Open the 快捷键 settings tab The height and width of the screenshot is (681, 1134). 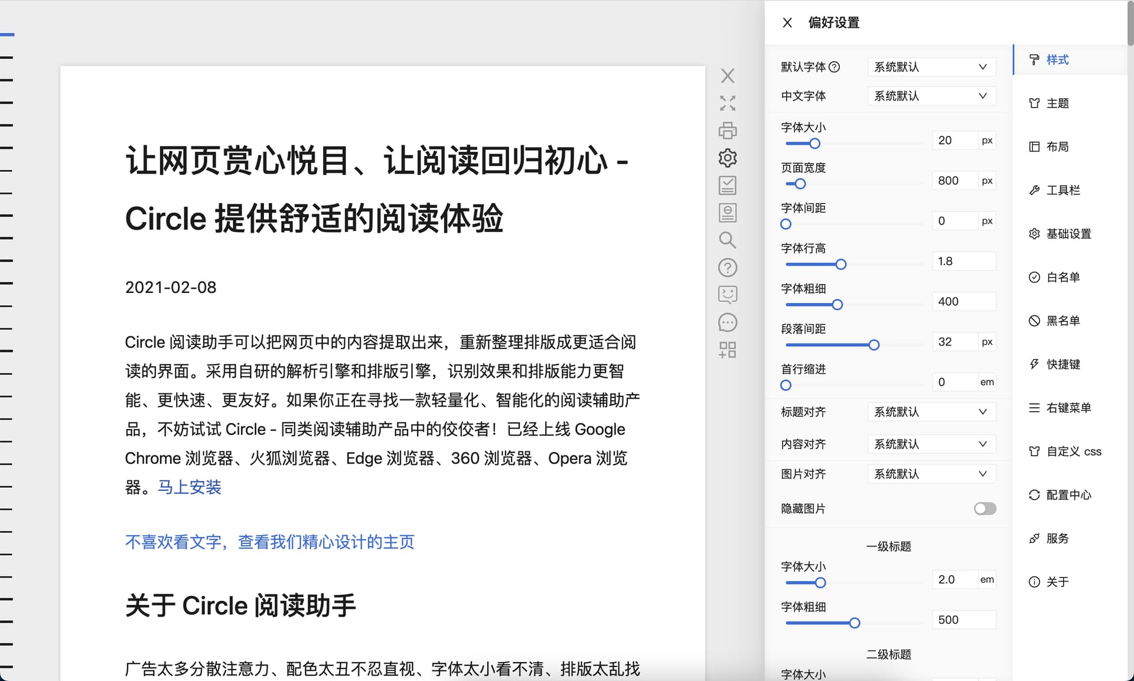pyautogui.click(x=1063, y=364)
